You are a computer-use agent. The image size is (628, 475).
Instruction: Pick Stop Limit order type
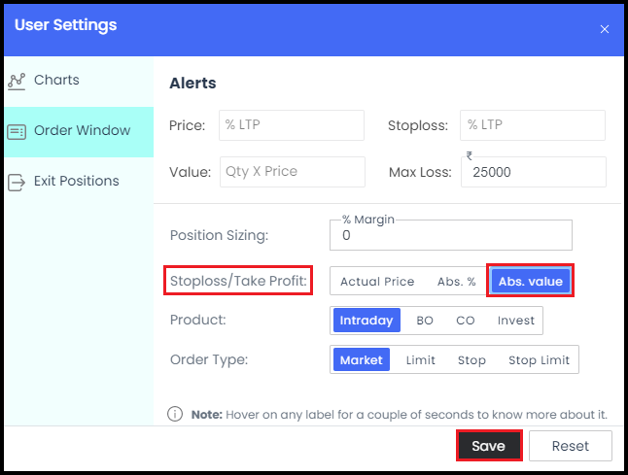coord(539,359)
